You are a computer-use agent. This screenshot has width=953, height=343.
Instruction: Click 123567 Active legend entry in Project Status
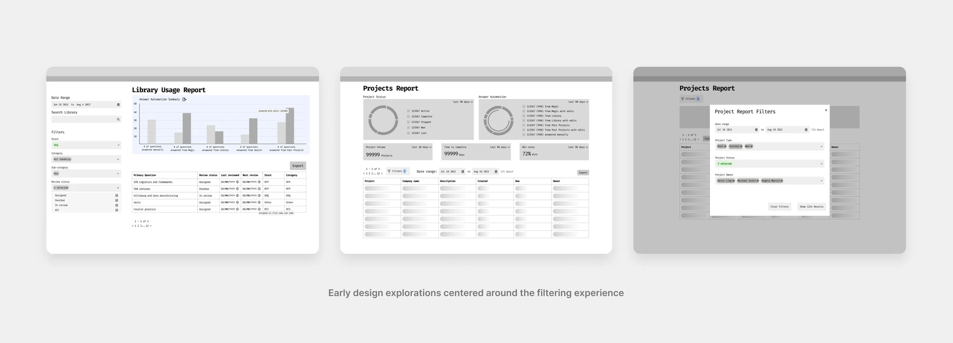418,111
